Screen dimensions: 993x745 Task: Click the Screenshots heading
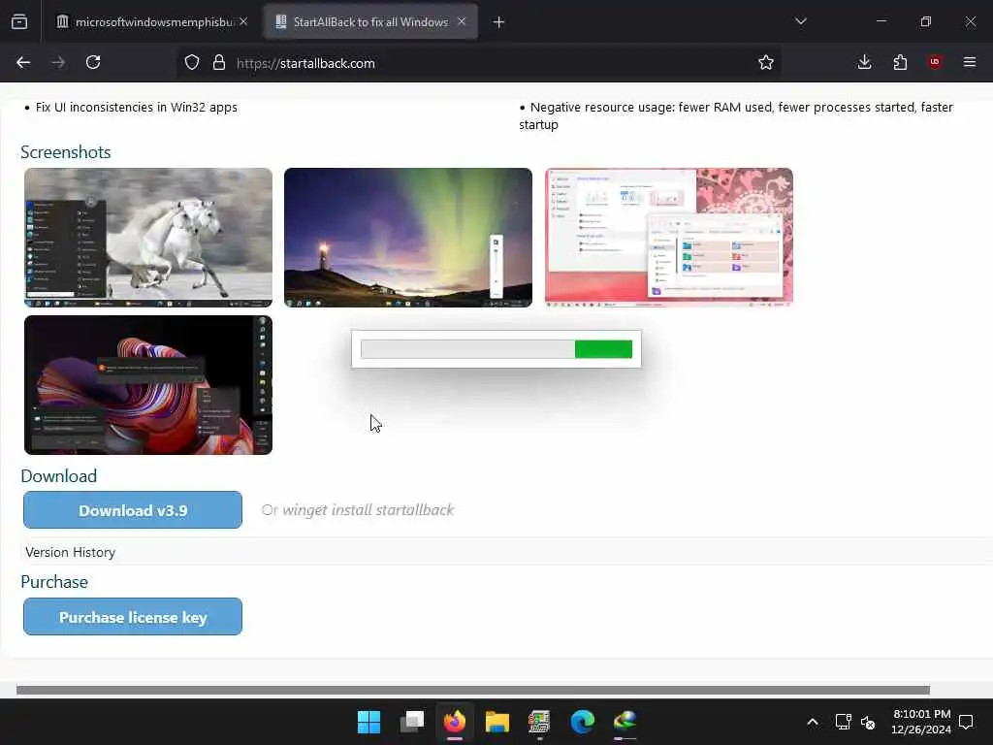66,152
